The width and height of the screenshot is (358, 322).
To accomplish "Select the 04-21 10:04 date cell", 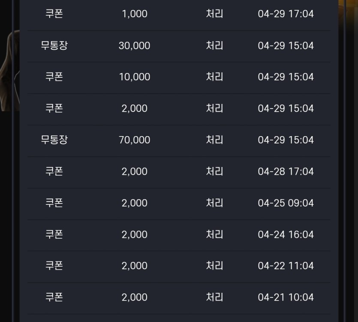I will pyautogui.click(x=286, y=297).
